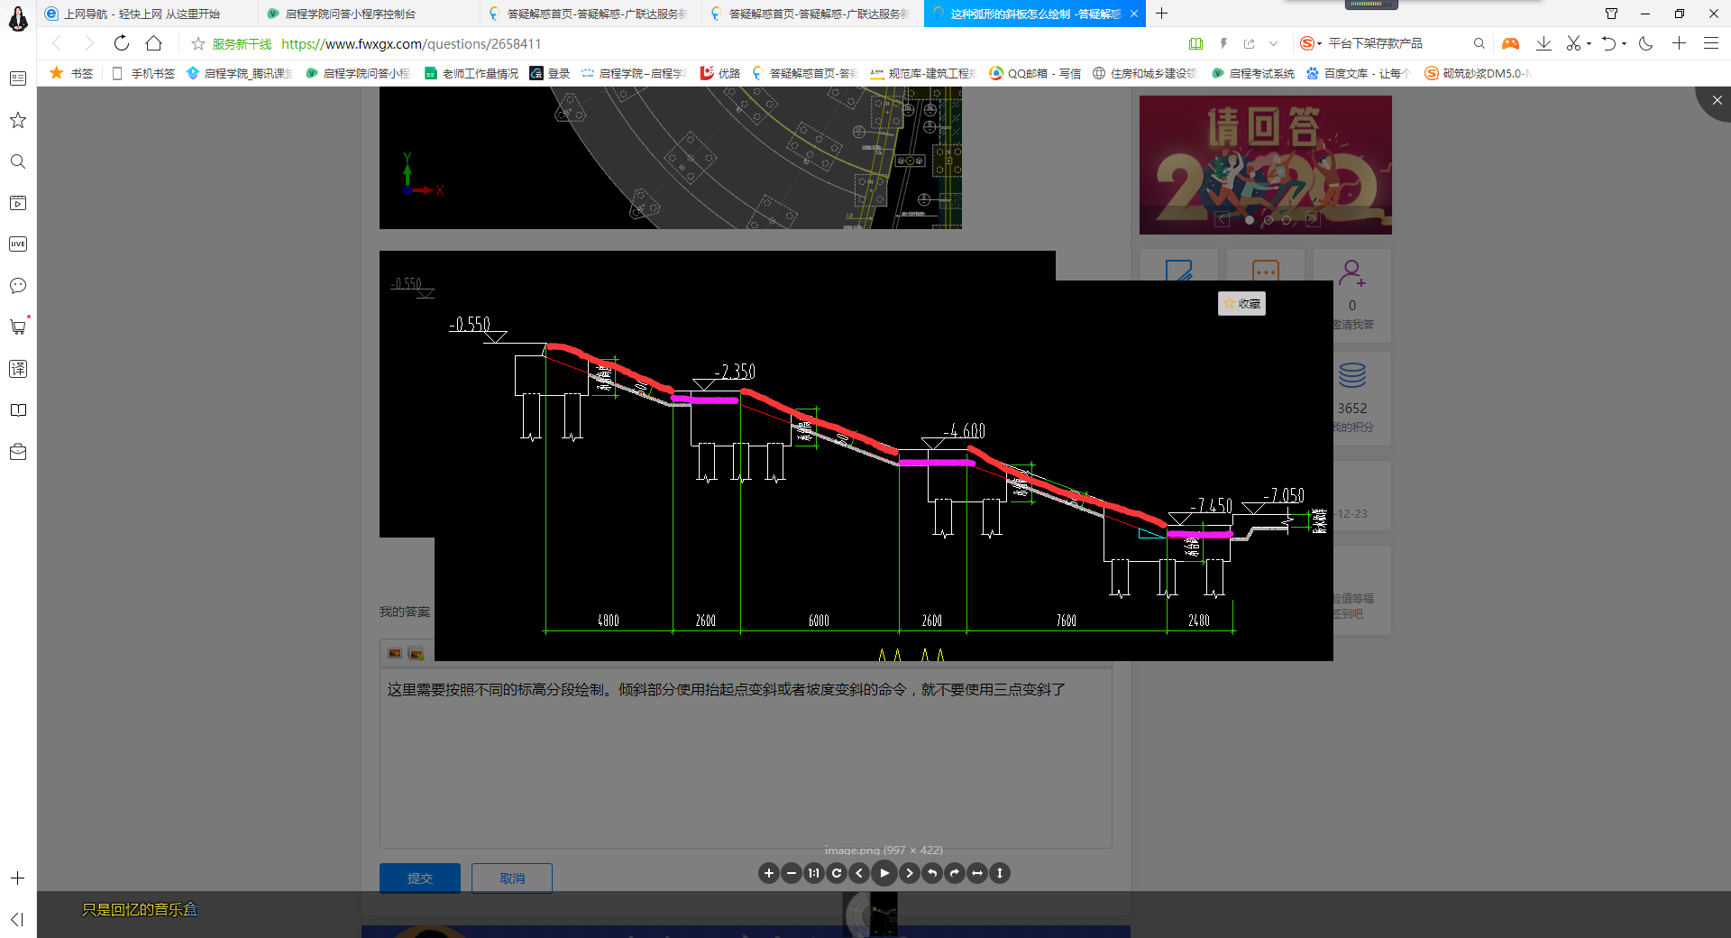1731x938 pixels.
Task: Toggle night mode moon icon
Action: tap(1646, 43)
